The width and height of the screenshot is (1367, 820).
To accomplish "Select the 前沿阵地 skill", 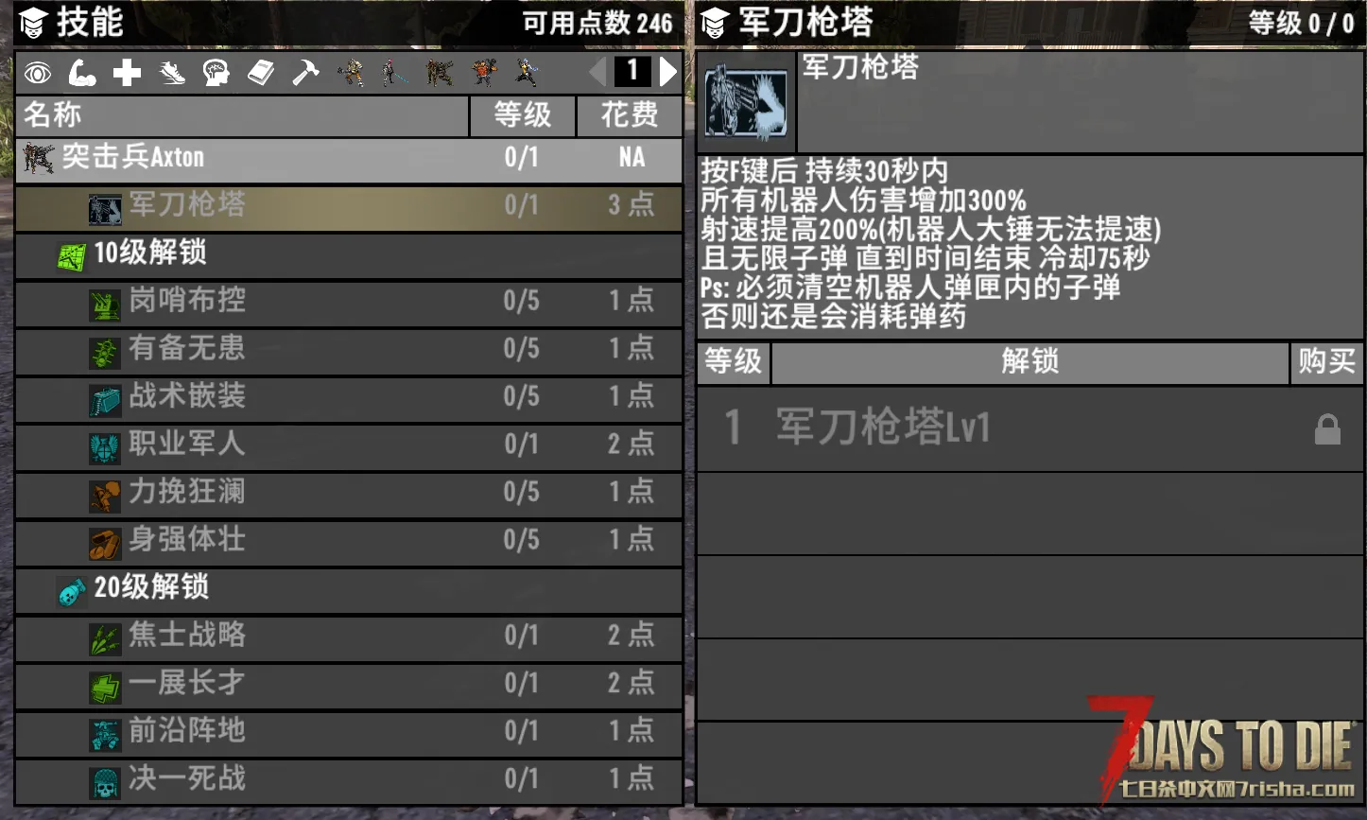I will [x=349, y=733].
